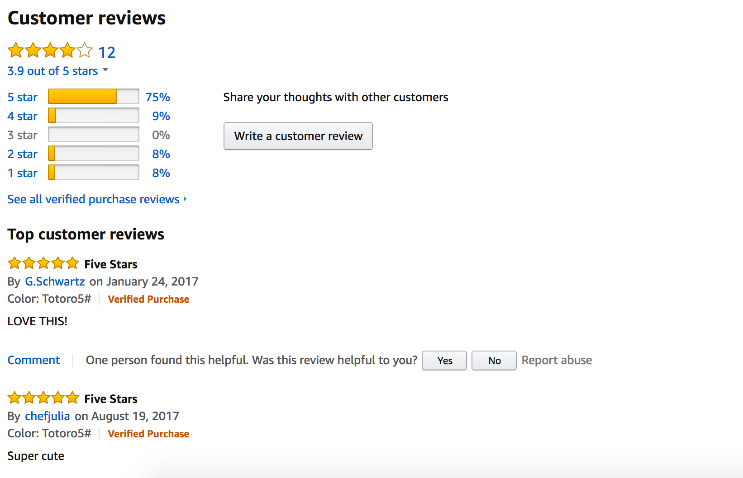Mark G.Schwartz review helpful with Yes
The width and height of the screenshot is (743, 478).
pos(444,361)
